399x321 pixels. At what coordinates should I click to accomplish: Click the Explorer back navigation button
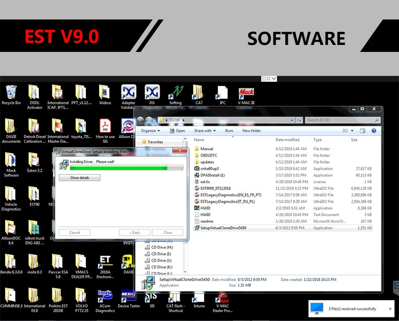pos(141,120)
